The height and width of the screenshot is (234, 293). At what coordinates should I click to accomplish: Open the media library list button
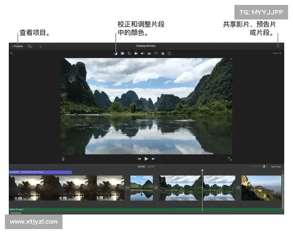click(30, 46)
